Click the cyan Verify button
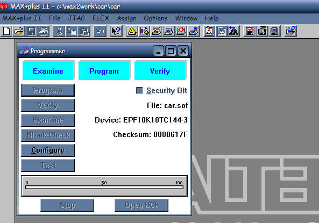319x223 pixels. click(160, 71)
